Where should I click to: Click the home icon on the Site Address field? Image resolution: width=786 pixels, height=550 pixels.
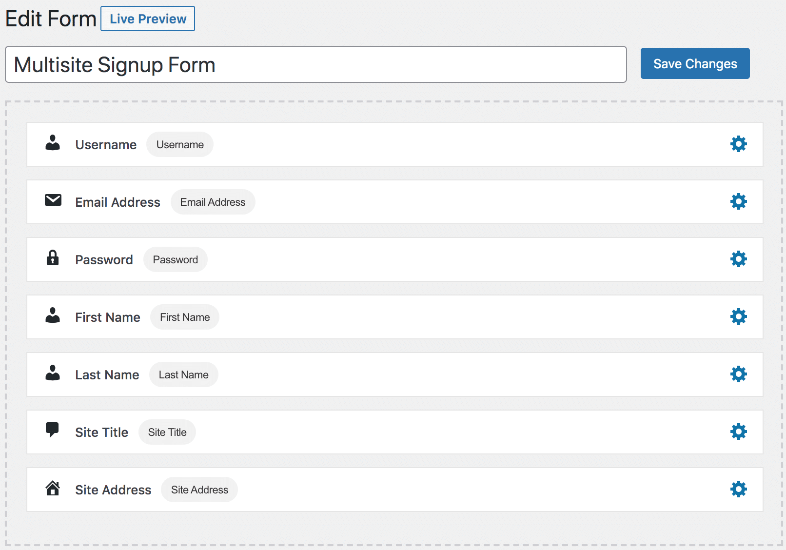coord(53,489)
